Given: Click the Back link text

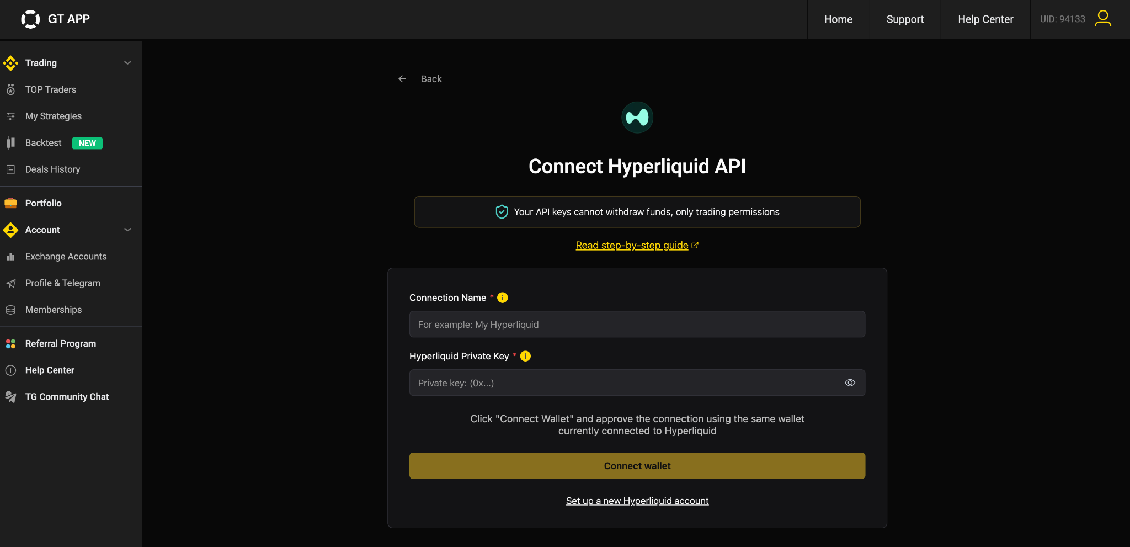Looking at the screenshot, I should [431, 79].
